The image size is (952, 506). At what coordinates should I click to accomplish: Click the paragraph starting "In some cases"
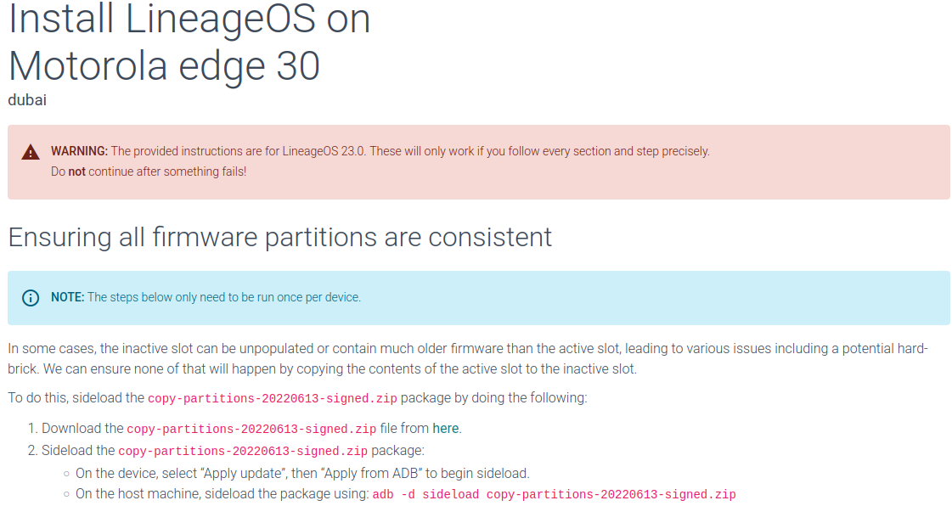click(467, 359)
